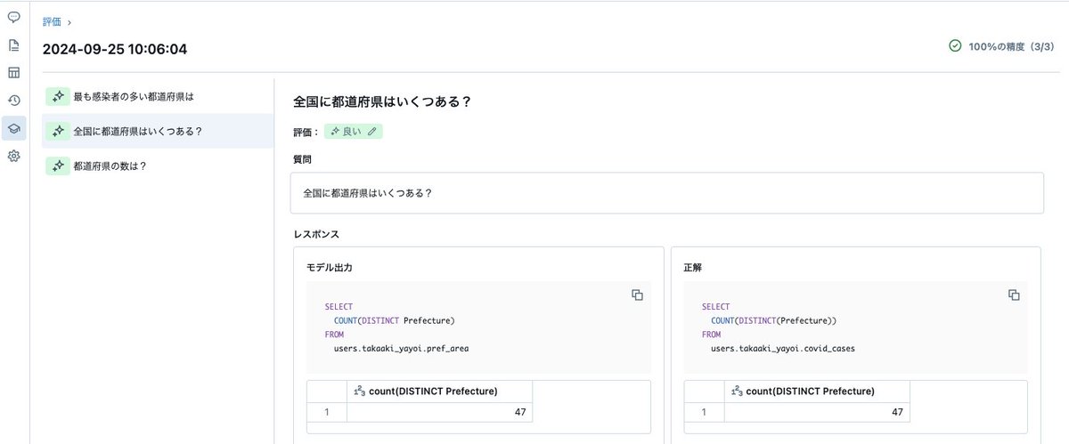Open the table data icon in the sidebar
1069x444 pixels.
pyautogui.click(x=14, y=72)
